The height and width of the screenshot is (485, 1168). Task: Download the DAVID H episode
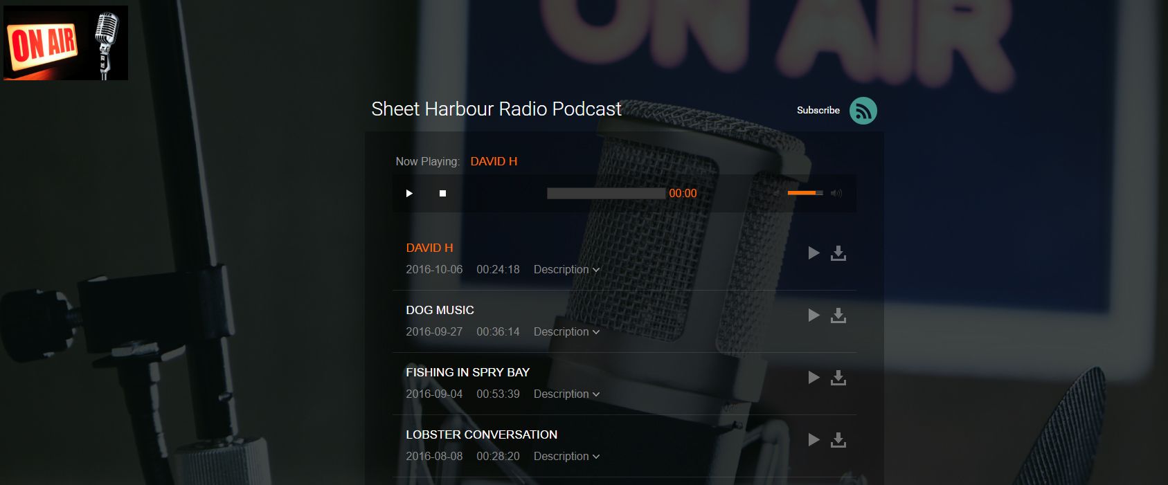point(838,253)
